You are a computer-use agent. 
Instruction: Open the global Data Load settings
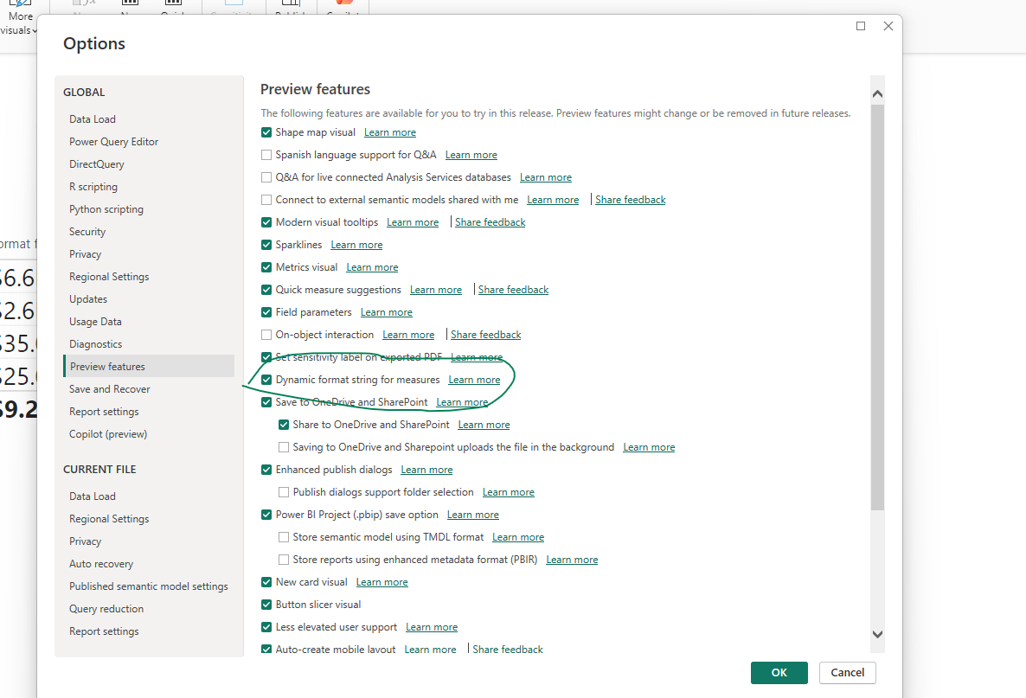coord(93,119)
